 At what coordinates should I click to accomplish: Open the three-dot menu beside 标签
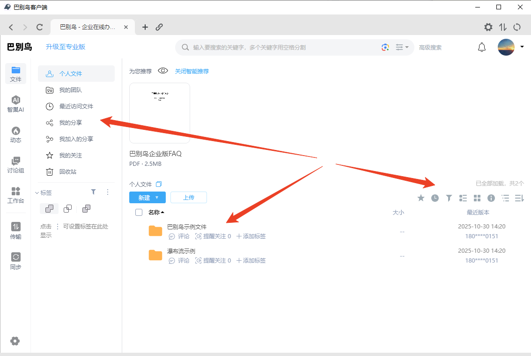pos(108,192)
